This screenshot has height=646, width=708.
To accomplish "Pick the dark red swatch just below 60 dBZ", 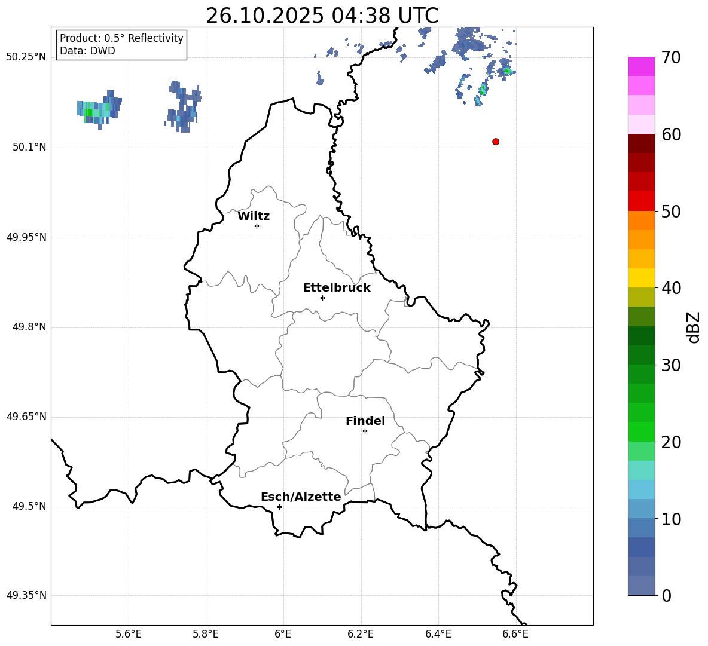I will click(x=642, y=143).
